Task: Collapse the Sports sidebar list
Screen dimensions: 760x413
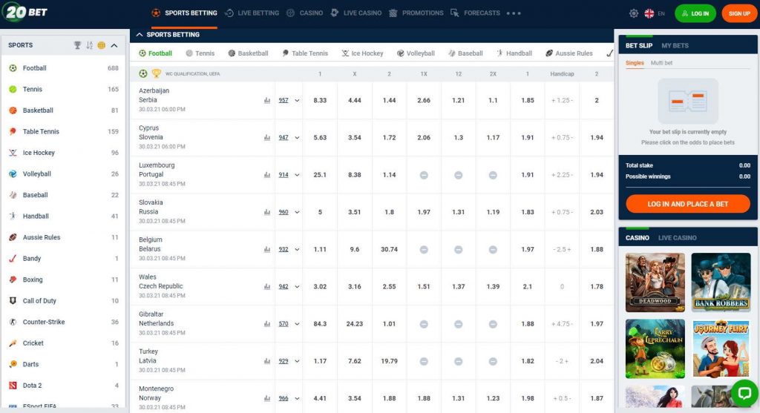Action: tap(114, 45)
